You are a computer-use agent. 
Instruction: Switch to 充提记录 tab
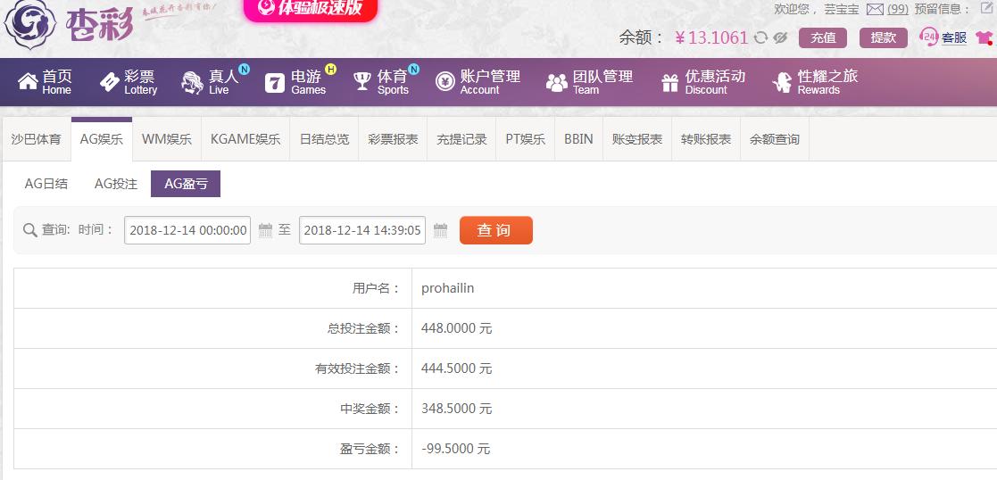pos(461,139)
